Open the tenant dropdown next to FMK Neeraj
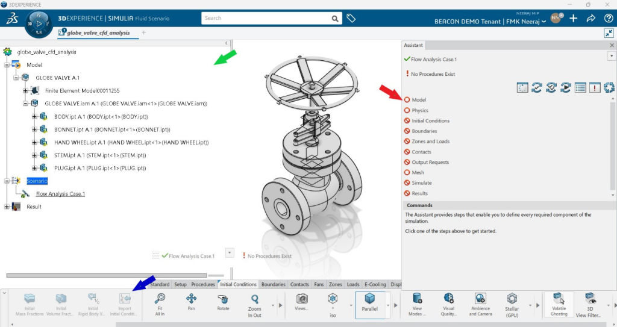The width and height of the screenshot is (617, 327). [x=544, y=22]
